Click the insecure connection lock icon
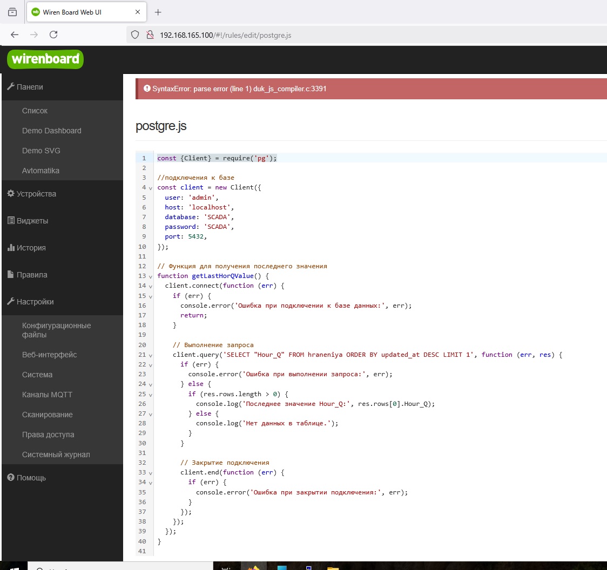Screen dimensions: 607x570 [150, 35]
